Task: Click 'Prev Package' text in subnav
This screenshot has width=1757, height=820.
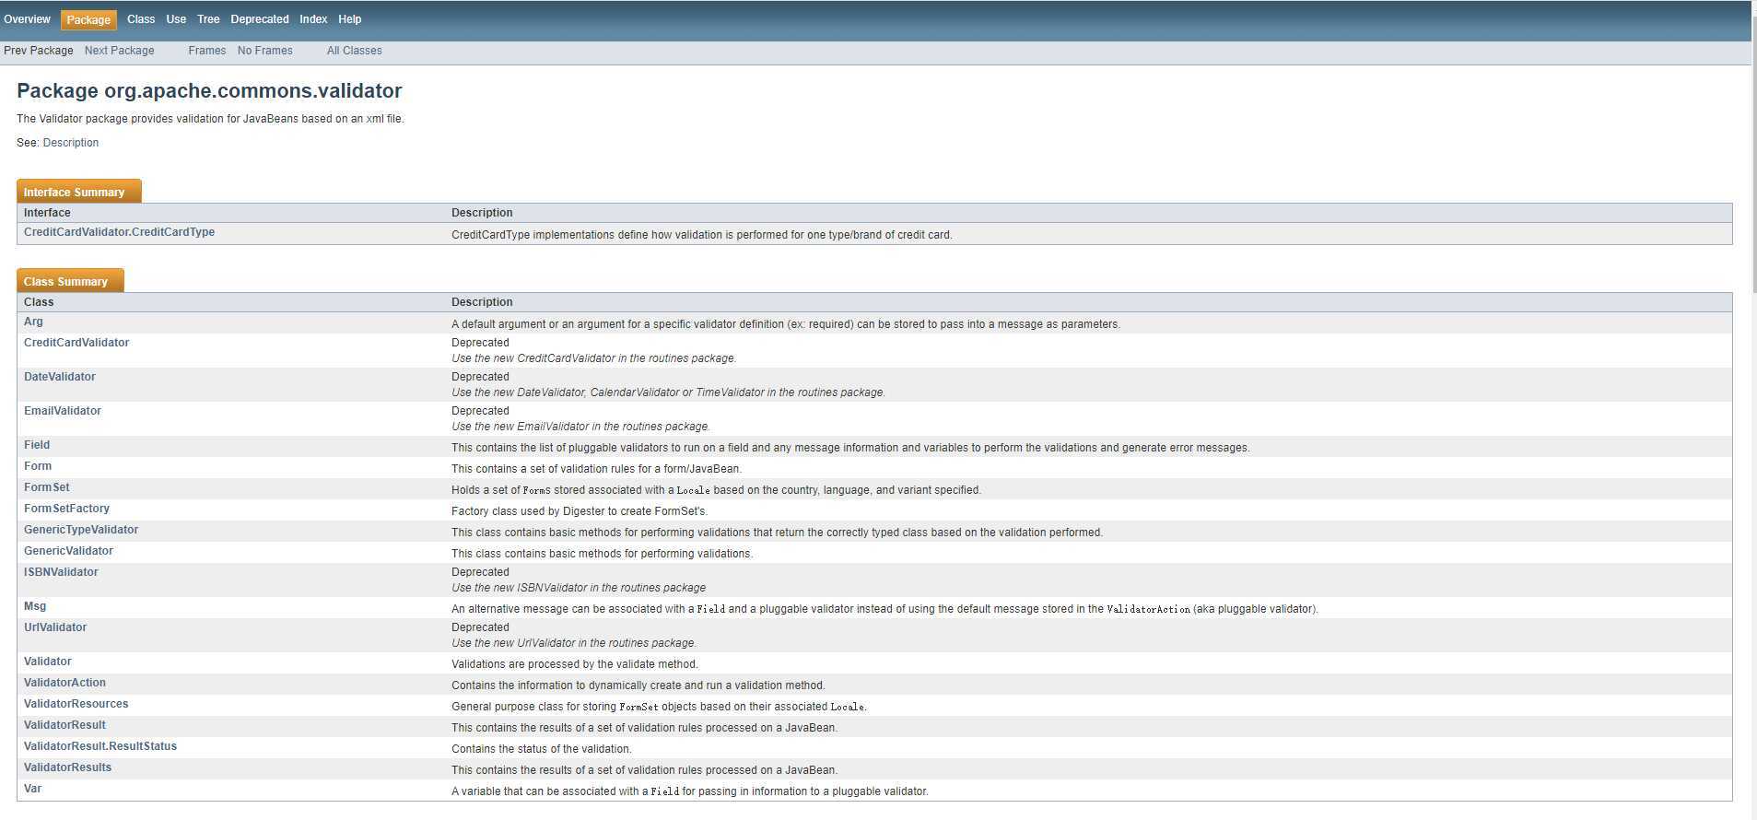Action: coord(39,51)
